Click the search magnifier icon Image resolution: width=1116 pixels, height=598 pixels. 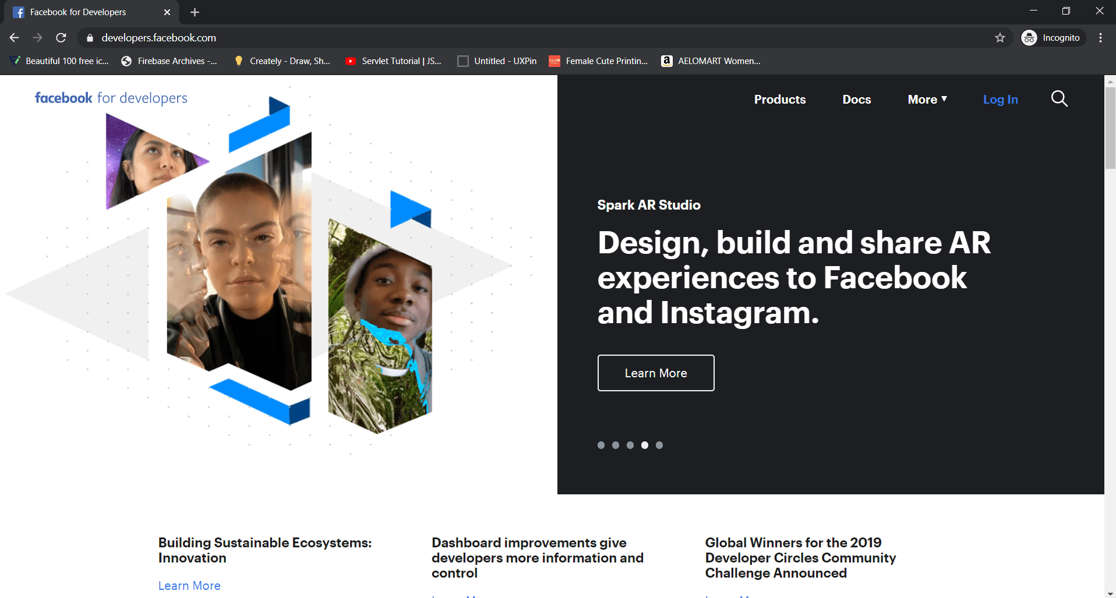coord(1059,99)
